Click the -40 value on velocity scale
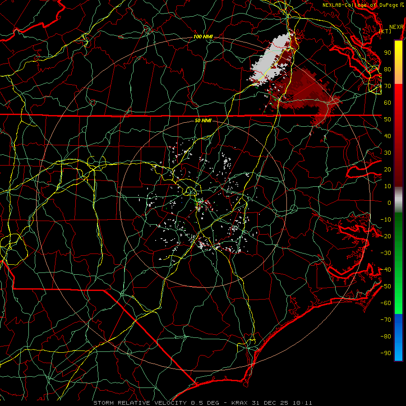 point(386,270)
